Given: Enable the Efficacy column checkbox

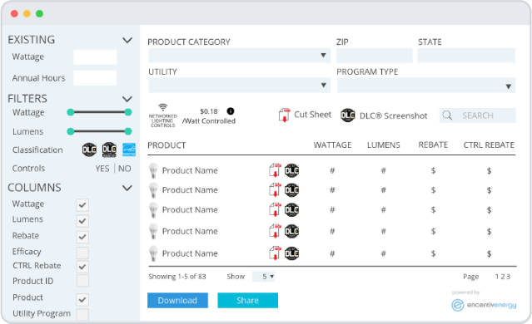Looking at the screenshot, I should coord(82,253).
